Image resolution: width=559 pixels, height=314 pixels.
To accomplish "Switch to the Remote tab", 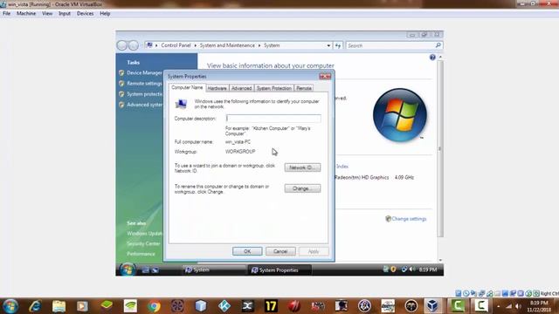I will 304,88.
